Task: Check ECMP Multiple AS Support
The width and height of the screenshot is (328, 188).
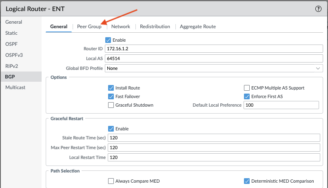Action: pos(247,88)
